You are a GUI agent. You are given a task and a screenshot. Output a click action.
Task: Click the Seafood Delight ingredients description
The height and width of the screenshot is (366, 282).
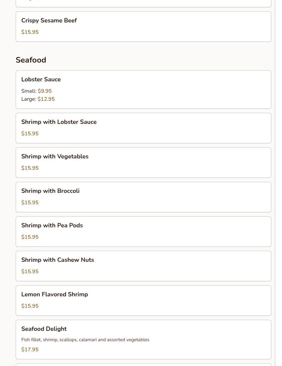pyautogui.click(x=85, y=340)
